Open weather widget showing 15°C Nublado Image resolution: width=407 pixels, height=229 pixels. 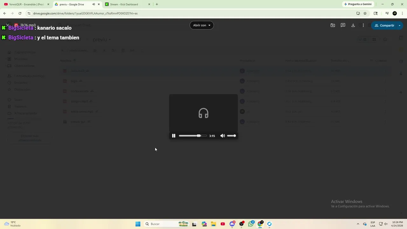click(13, 224)
